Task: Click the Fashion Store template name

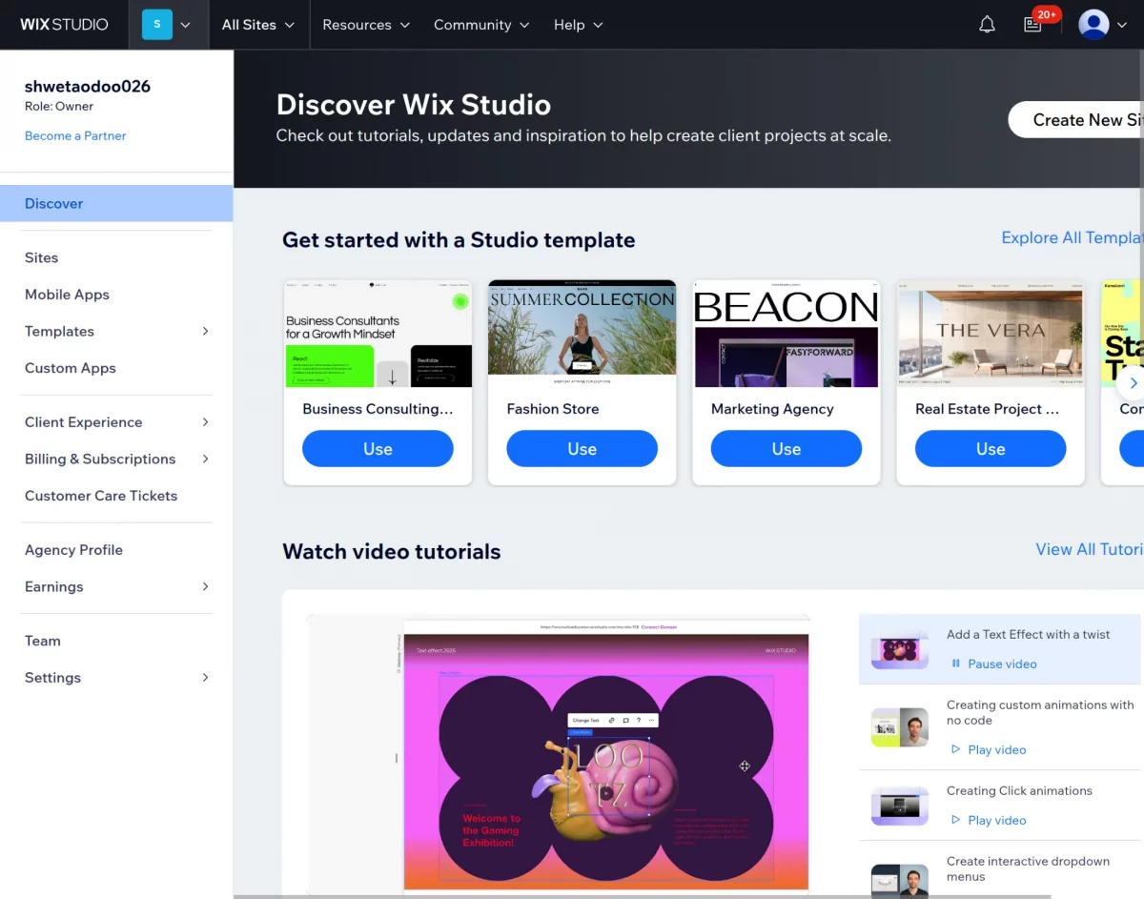Action: (x=553, y=409)
